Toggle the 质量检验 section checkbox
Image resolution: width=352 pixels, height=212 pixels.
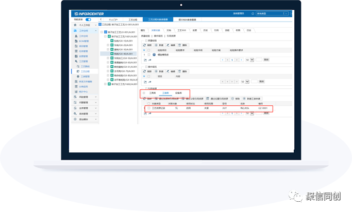146,41
